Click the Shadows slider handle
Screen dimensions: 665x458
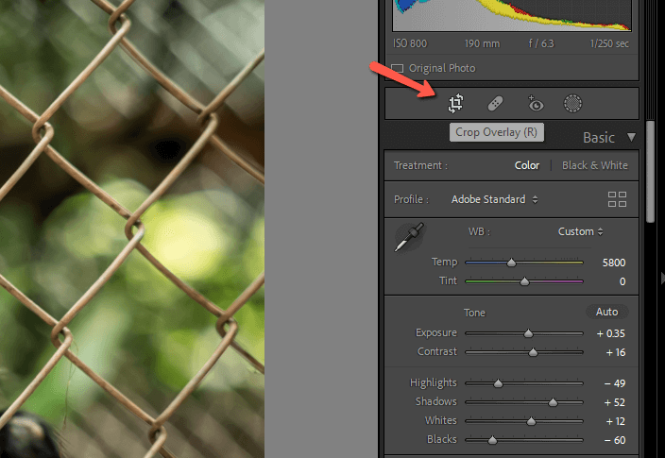553,402
